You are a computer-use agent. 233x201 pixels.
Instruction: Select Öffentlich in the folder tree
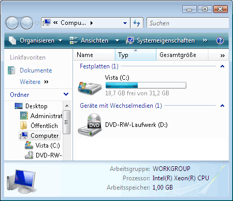(44, 125)
